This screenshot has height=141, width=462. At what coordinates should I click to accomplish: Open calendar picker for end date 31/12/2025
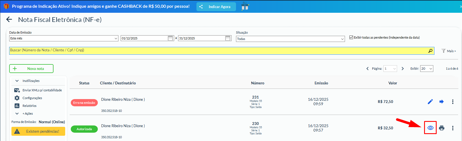pos(228,38)
